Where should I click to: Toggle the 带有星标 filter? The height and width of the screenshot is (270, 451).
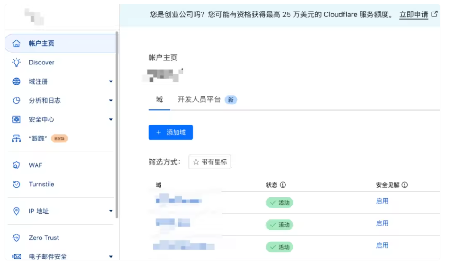[x=209, y=161]
